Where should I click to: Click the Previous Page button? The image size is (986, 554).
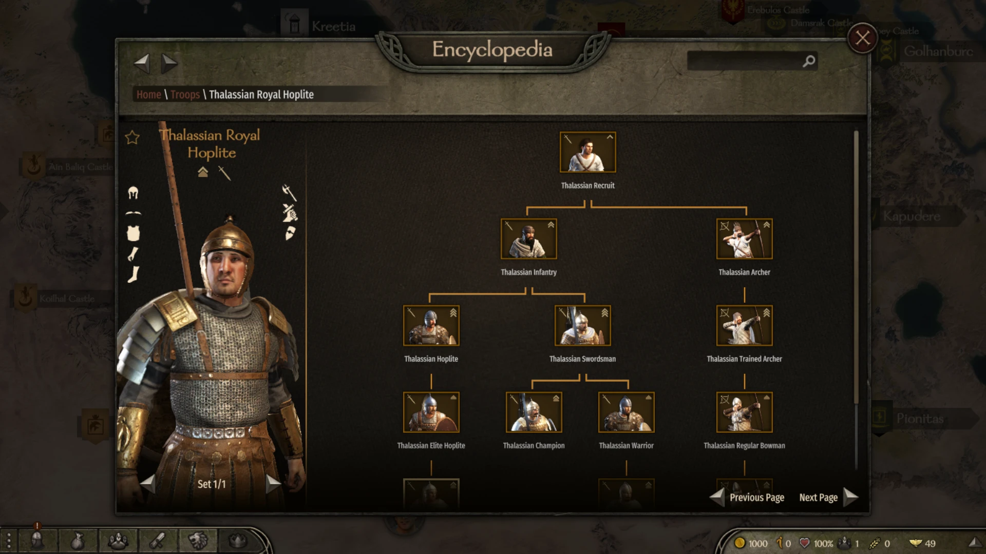[747, 497]
